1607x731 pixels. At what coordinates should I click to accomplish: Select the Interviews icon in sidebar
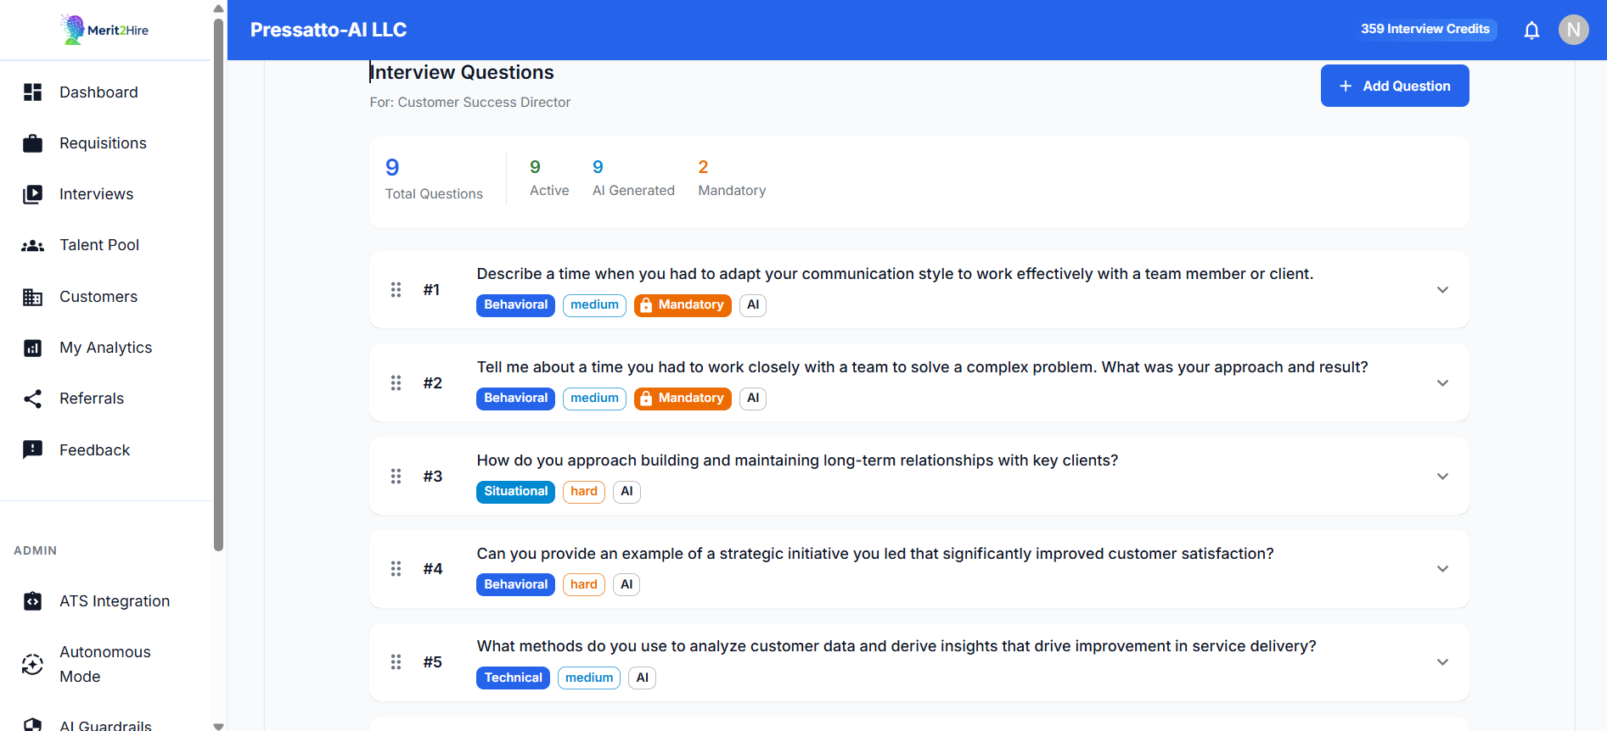click(32, 193)
